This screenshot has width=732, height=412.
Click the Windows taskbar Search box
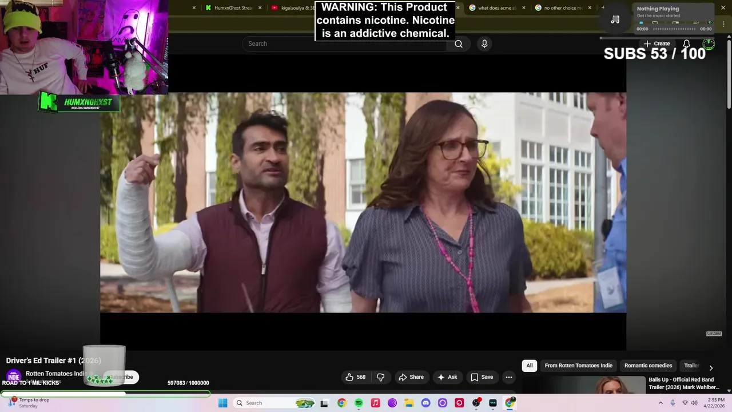(x=274, y=403)
